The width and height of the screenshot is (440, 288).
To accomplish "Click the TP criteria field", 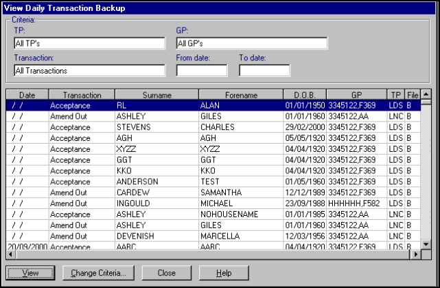I will coord(89,43).
